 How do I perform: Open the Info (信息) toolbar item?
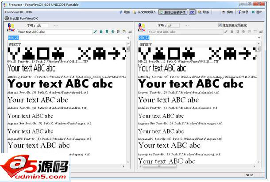(243, 12)
